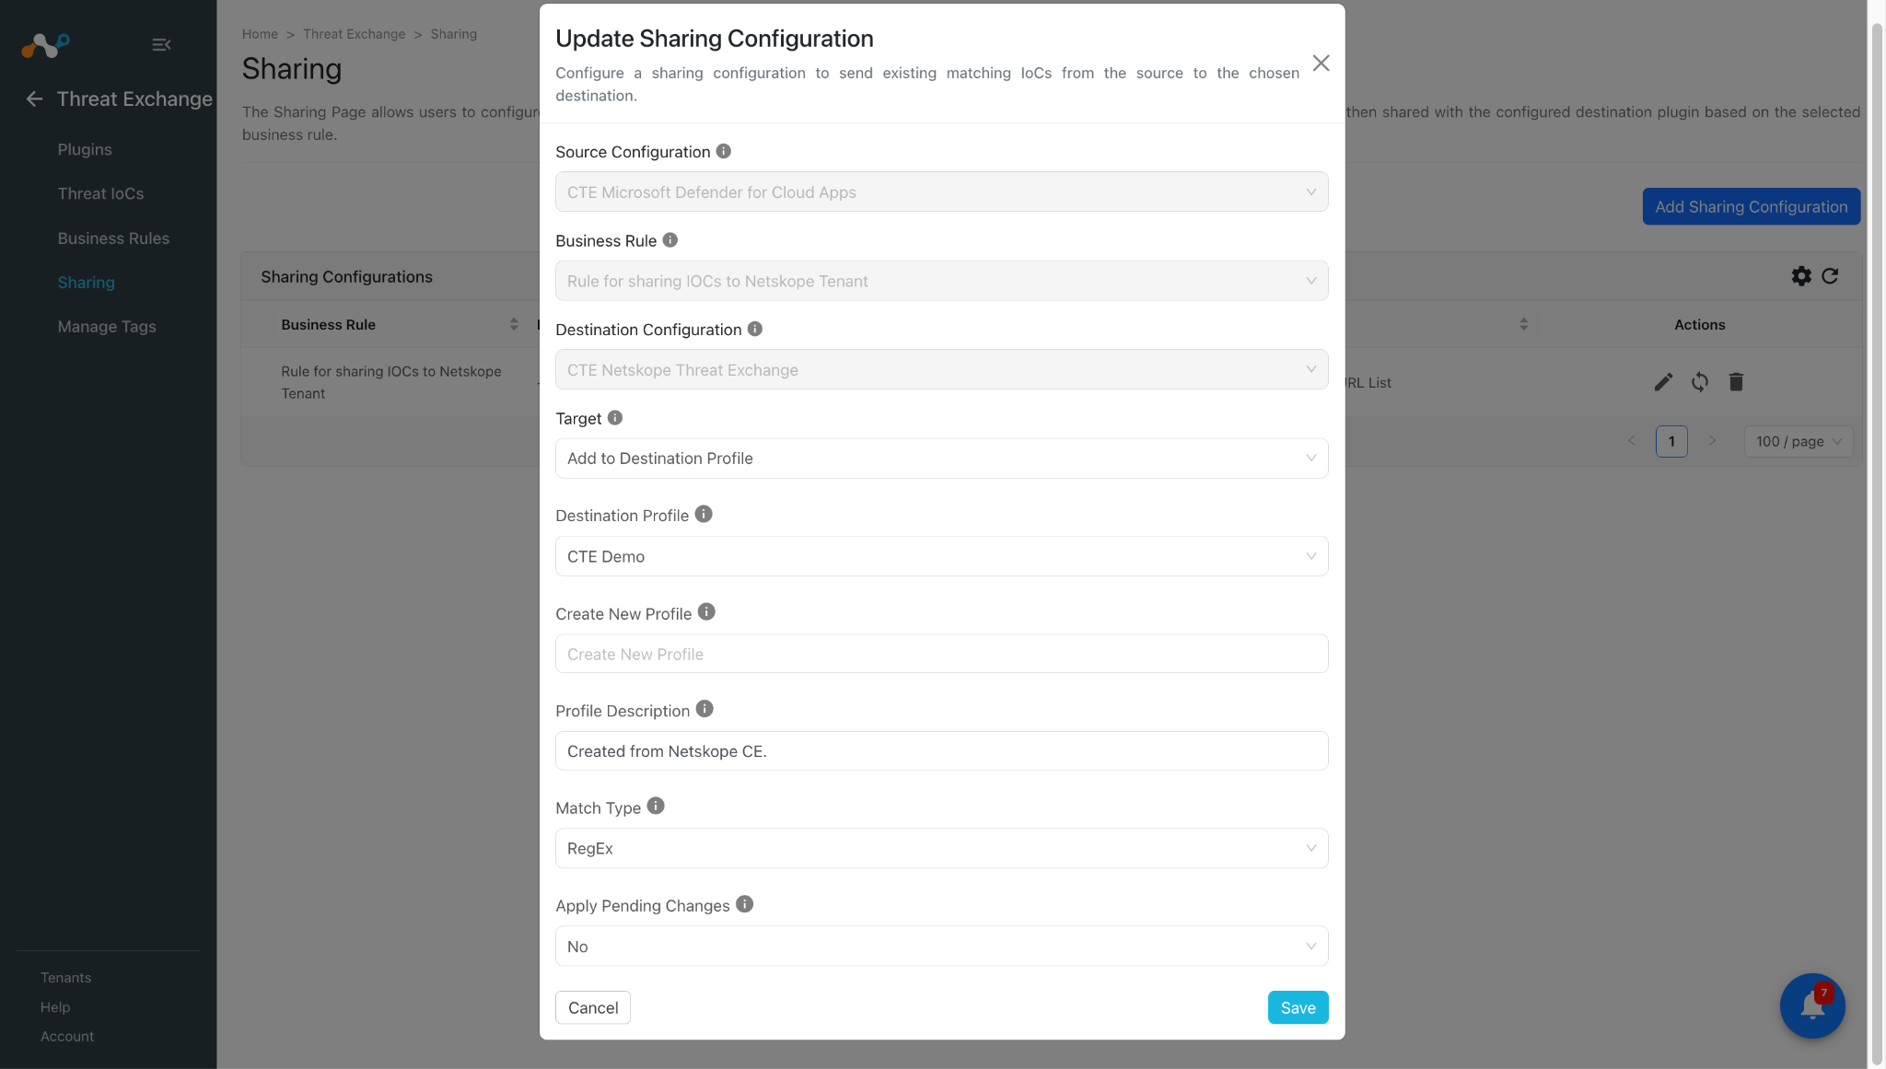Viewport: 1886px width, 1069px height.
Task: Cancel the update dialog
Action: (593, 1007)
